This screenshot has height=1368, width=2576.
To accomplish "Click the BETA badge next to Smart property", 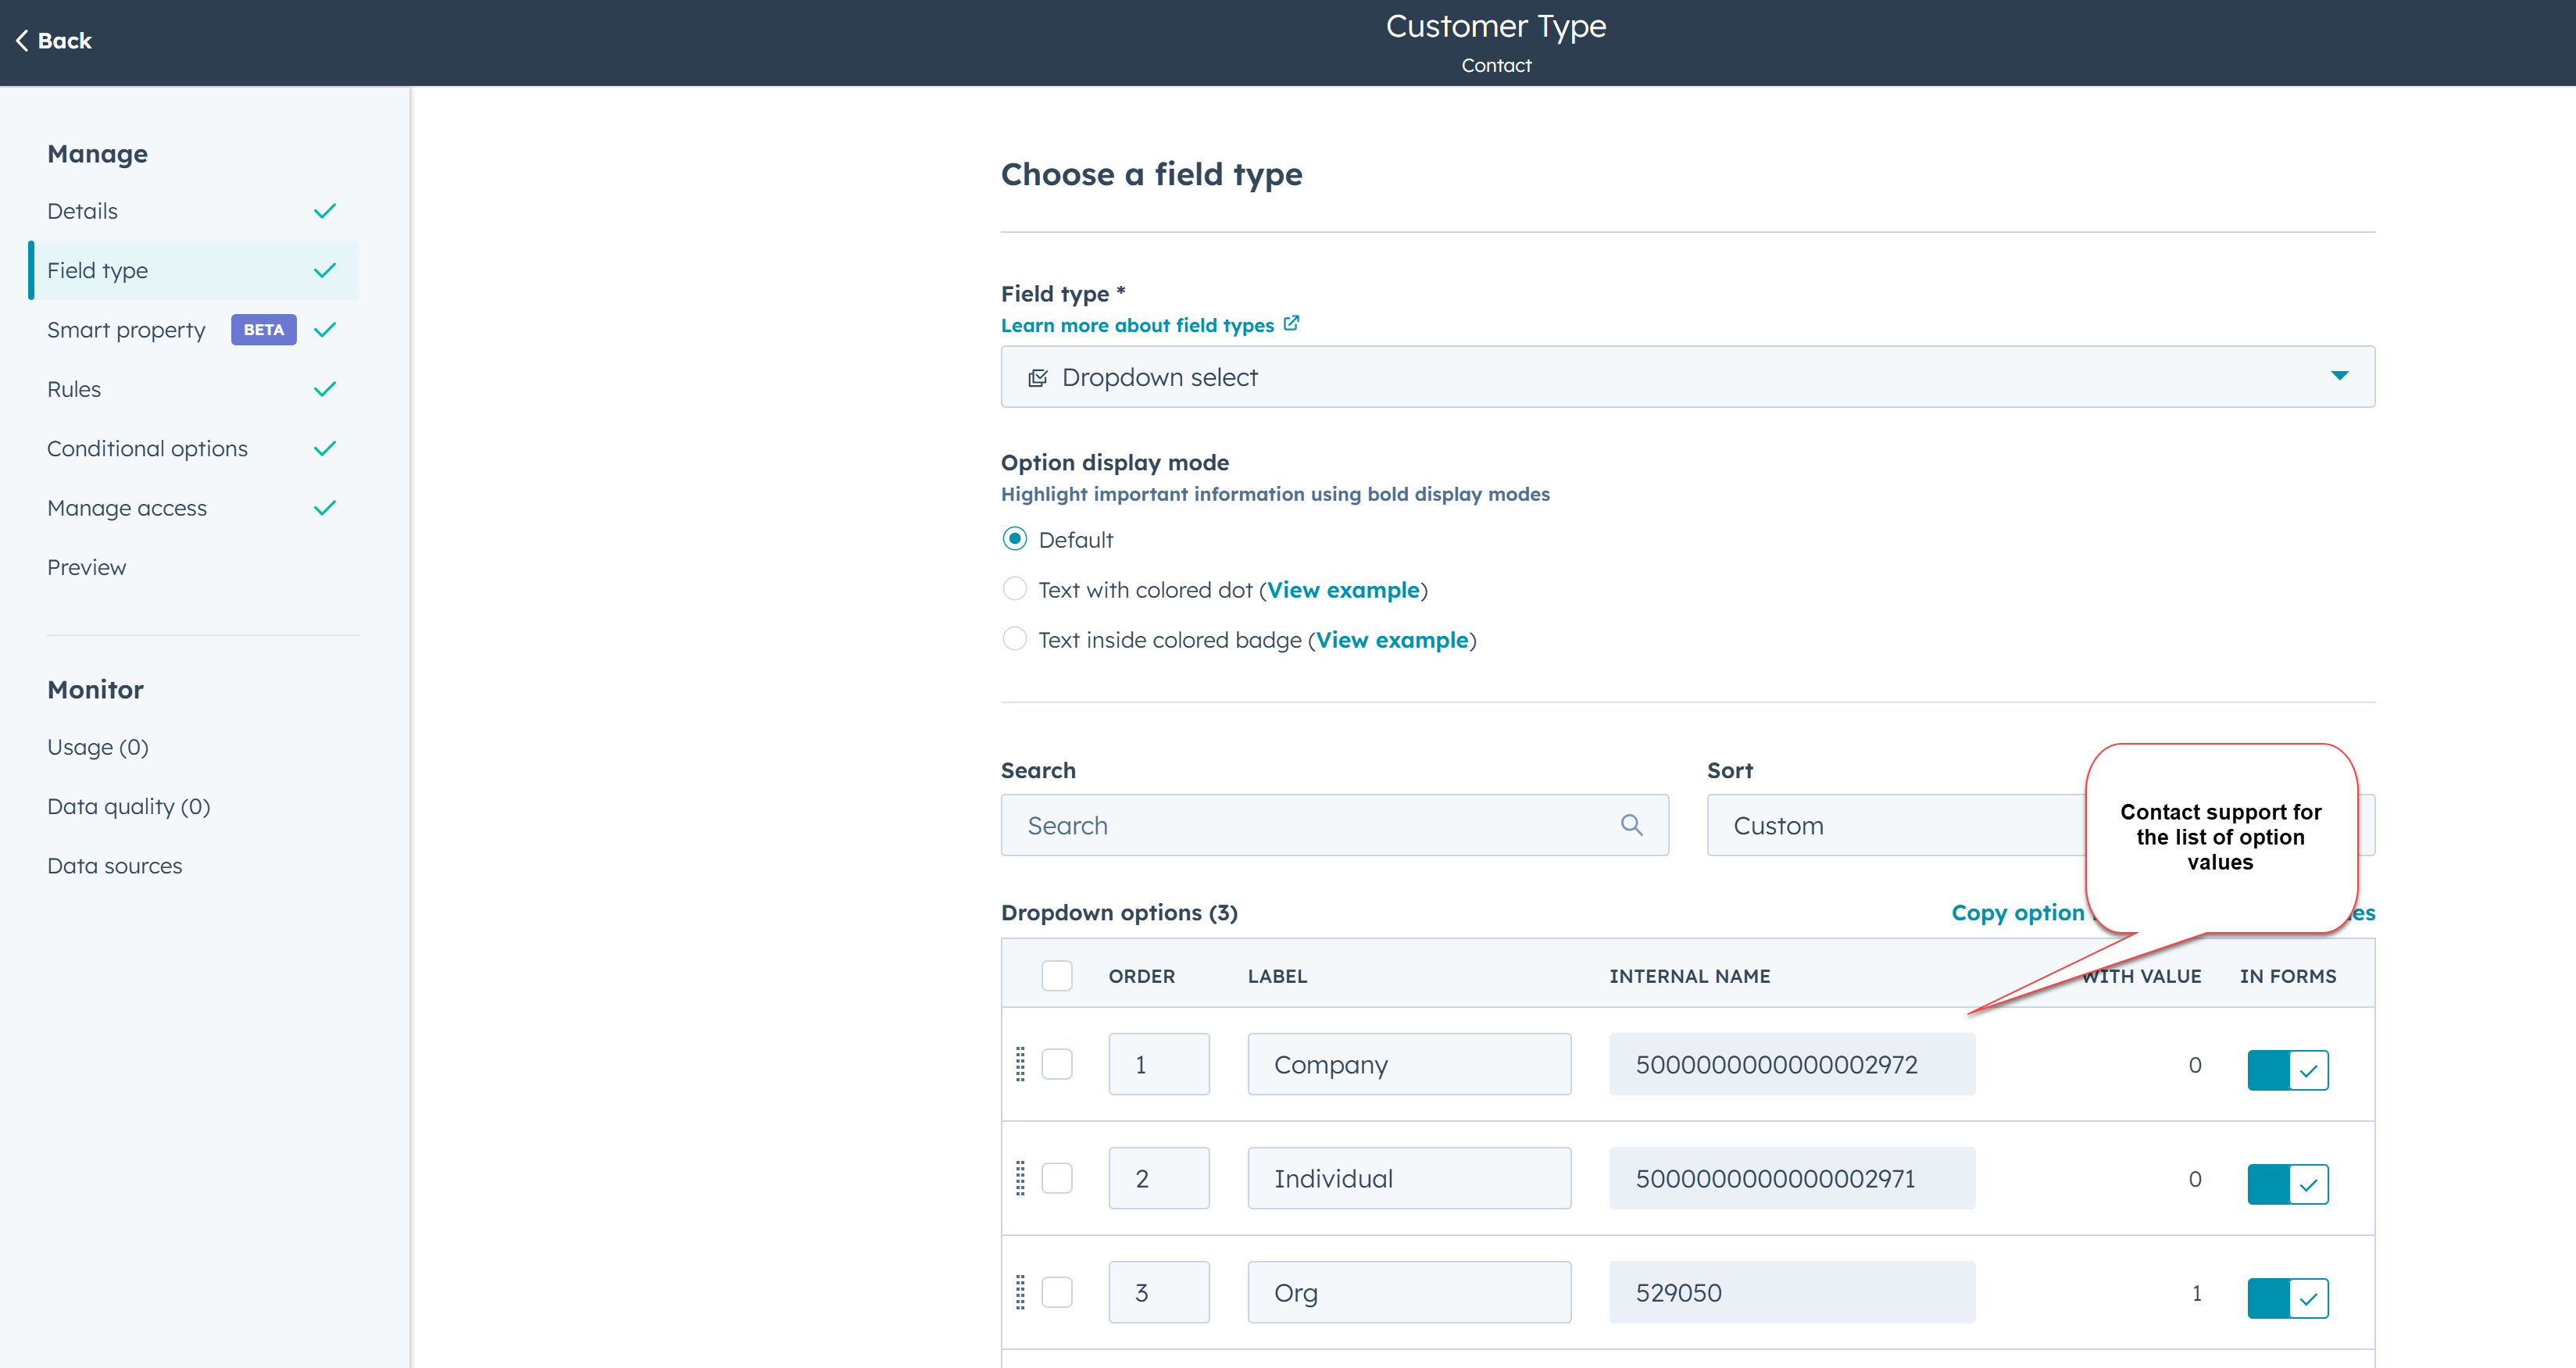I will [x=263, y=330].
